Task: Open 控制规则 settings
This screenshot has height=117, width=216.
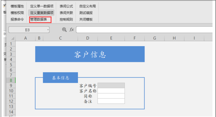Action: pyautogui.click(x=66, y=19)
